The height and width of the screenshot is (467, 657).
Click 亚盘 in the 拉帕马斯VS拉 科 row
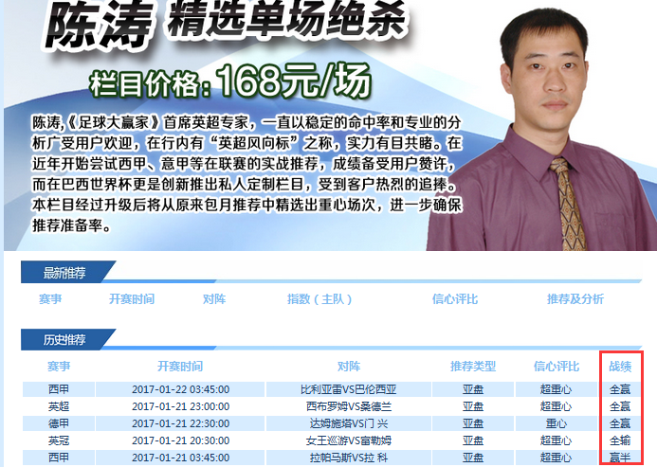tap(473, 458)
